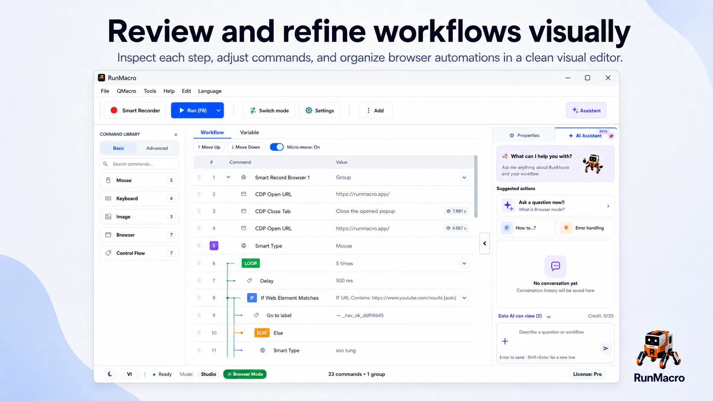This screenshot has width=713, height=401.
Task: Click the pink star on the AI Assistant tab
Action: (611, 136)
